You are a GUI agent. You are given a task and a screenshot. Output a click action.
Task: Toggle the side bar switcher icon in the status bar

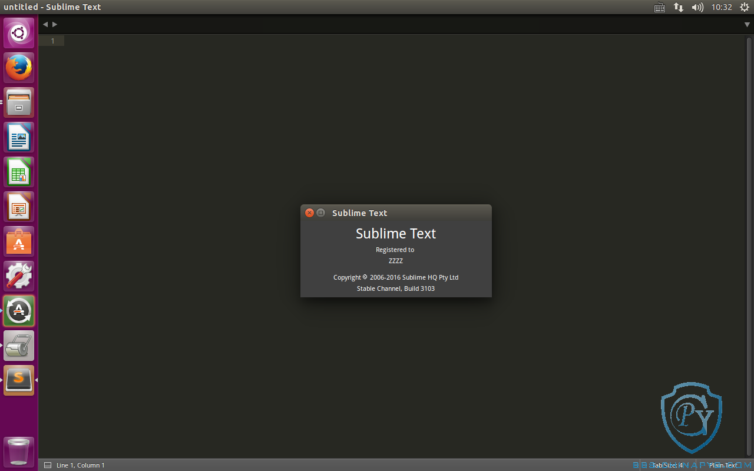(x=48, y=465)
